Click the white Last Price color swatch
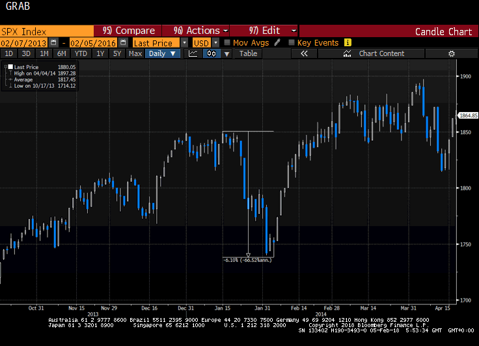The image size is (479, 346). tap(10, 66)
